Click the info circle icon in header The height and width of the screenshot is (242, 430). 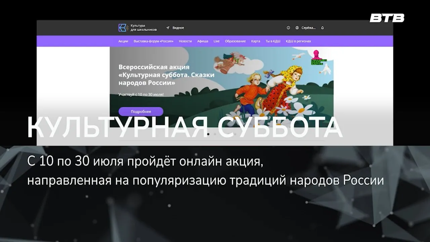click(x=288, y=28)
